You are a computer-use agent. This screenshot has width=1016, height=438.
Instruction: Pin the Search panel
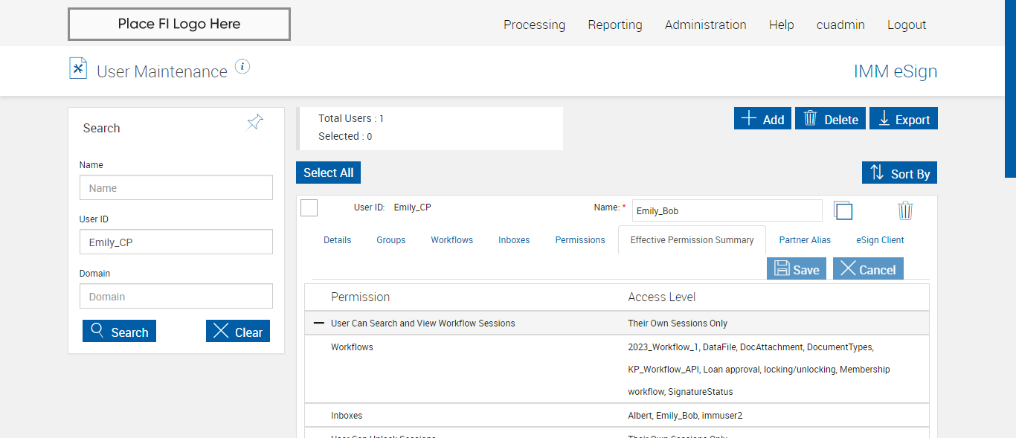point(255,123)
